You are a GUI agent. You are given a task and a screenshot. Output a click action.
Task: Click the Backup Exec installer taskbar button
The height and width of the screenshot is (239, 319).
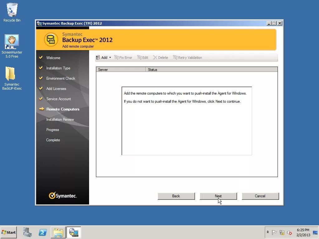pyautogui.click(x=74, y=232)
